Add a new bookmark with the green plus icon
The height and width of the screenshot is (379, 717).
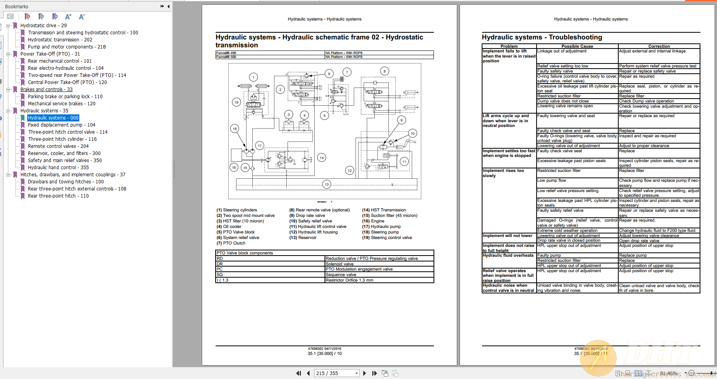41,17
